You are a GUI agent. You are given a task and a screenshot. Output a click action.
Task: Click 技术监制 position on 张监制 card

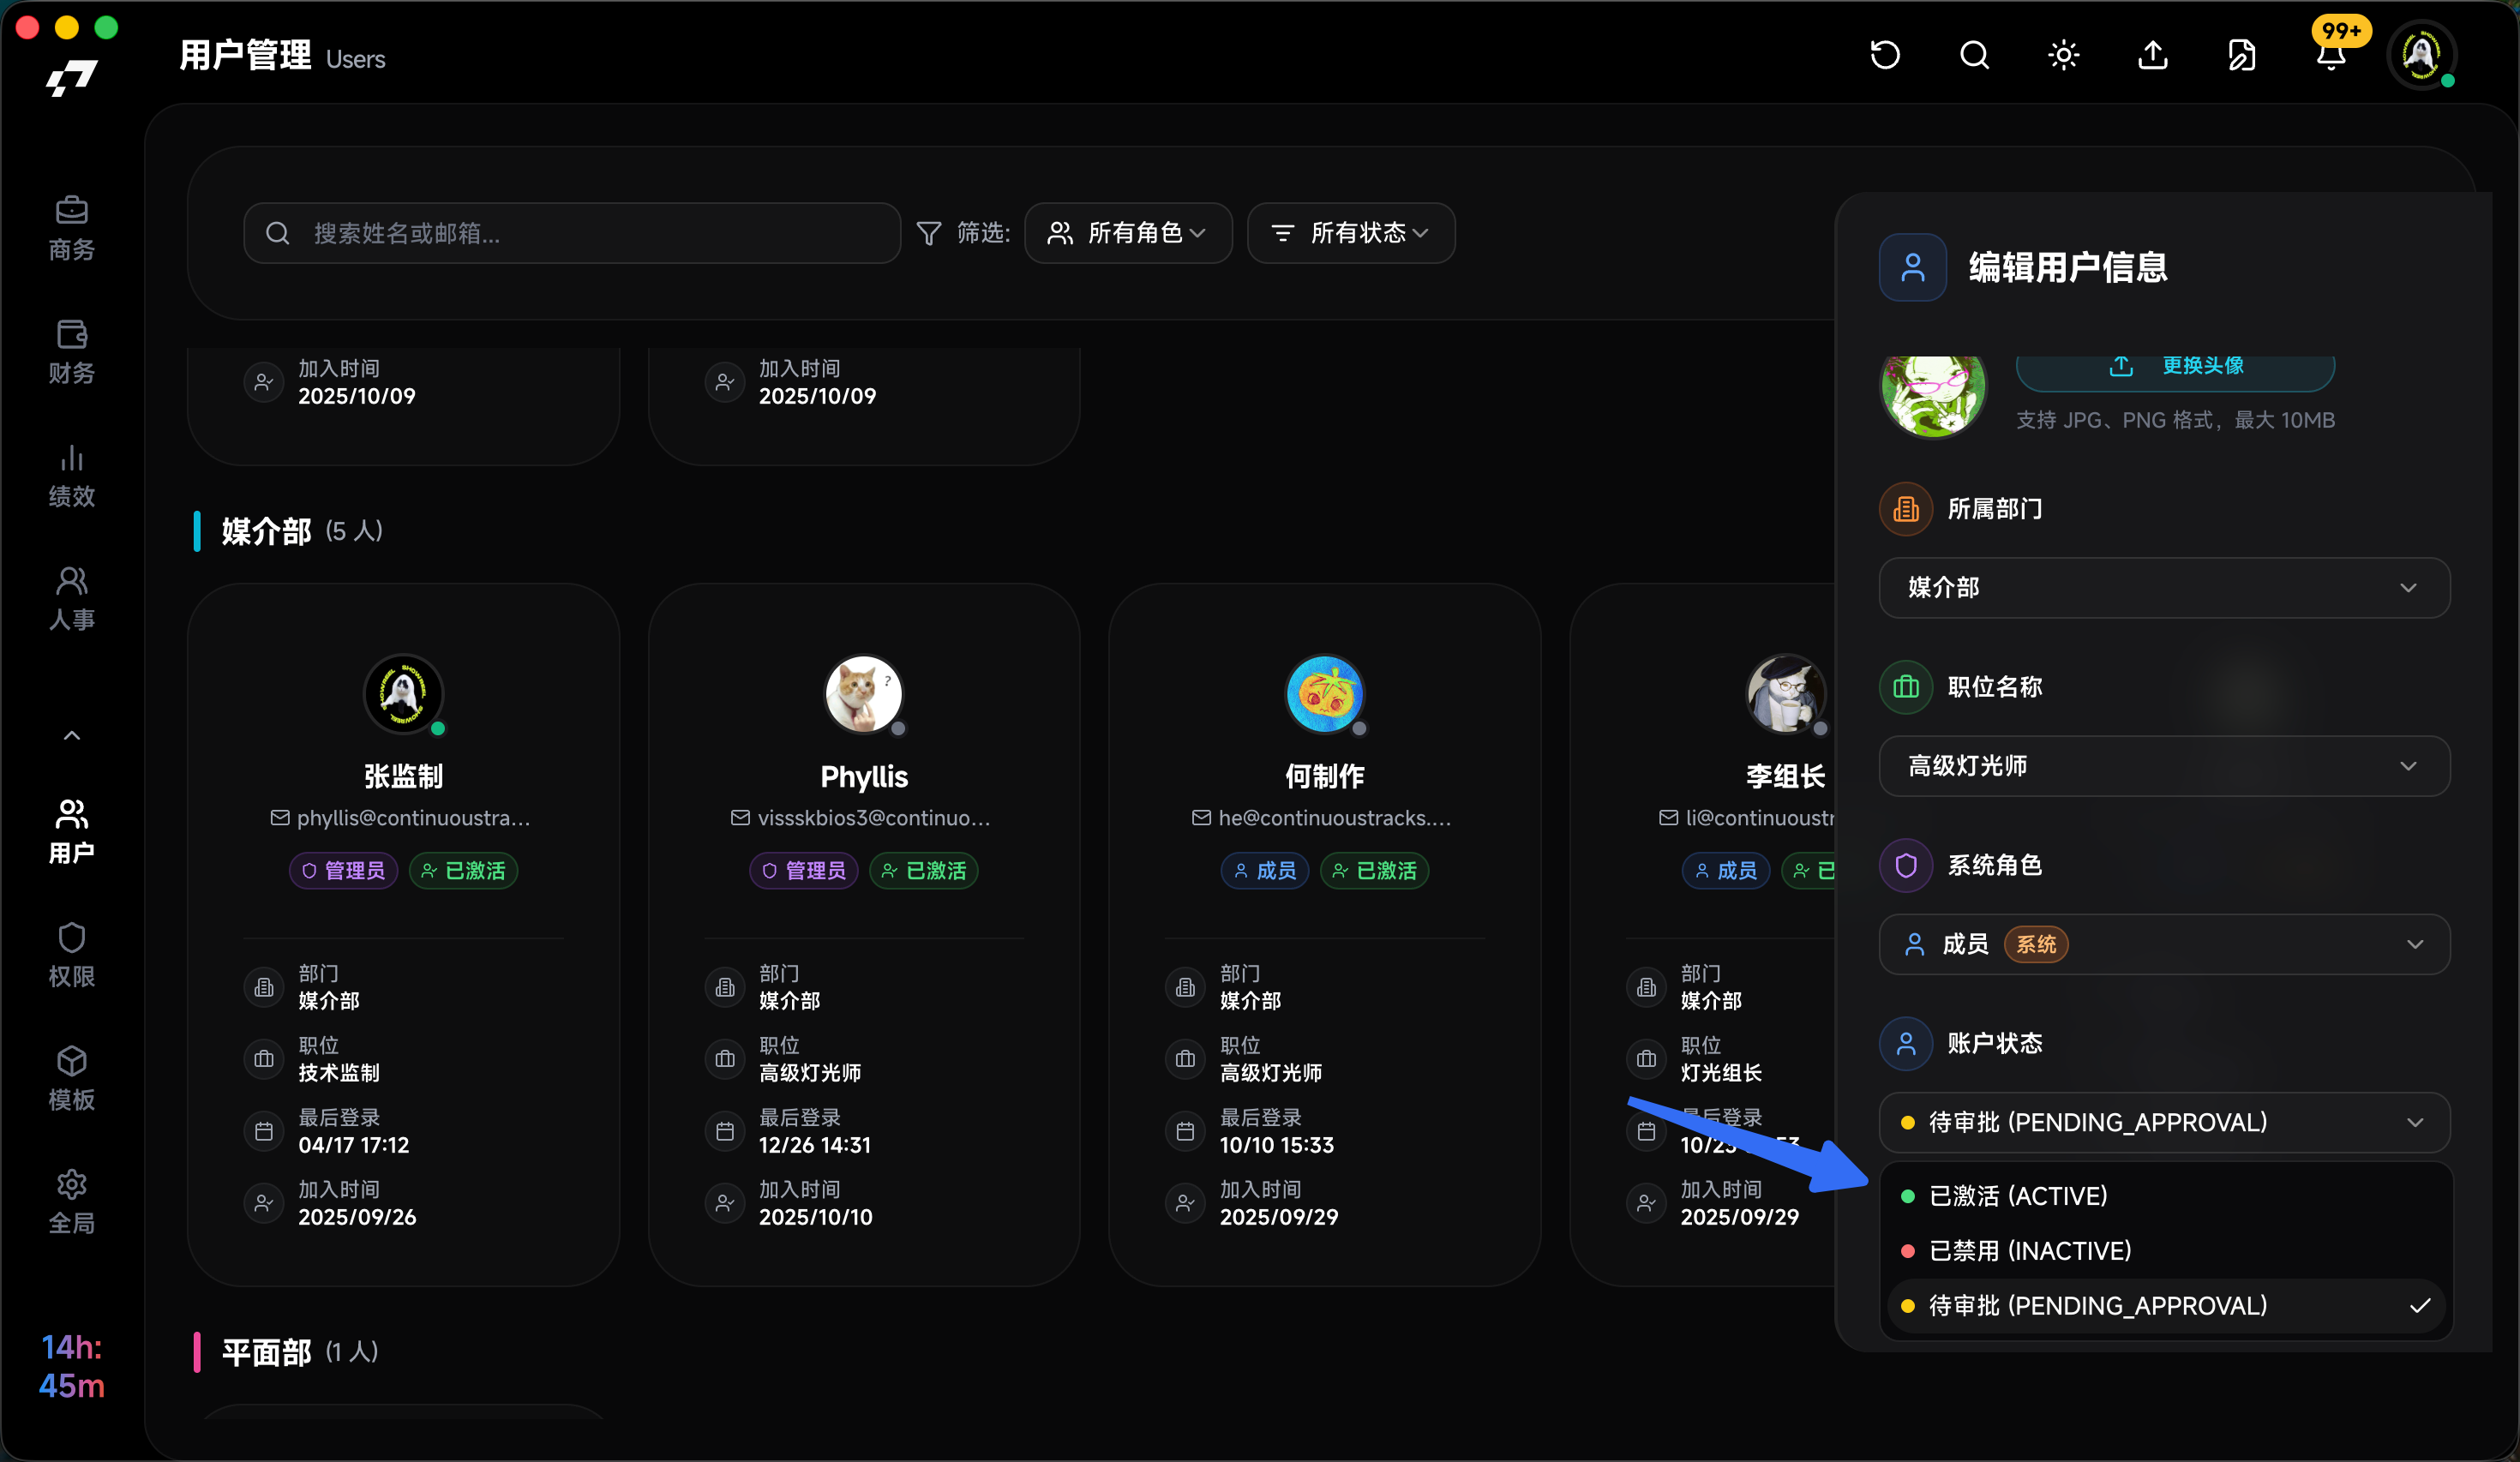339,1073
